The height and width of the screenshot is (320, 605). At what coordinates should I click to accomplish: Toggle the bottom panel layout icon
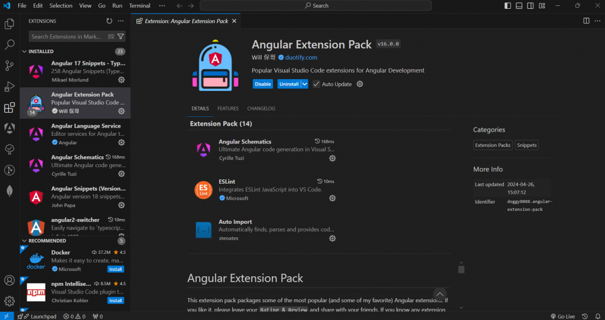pos(519,6)
